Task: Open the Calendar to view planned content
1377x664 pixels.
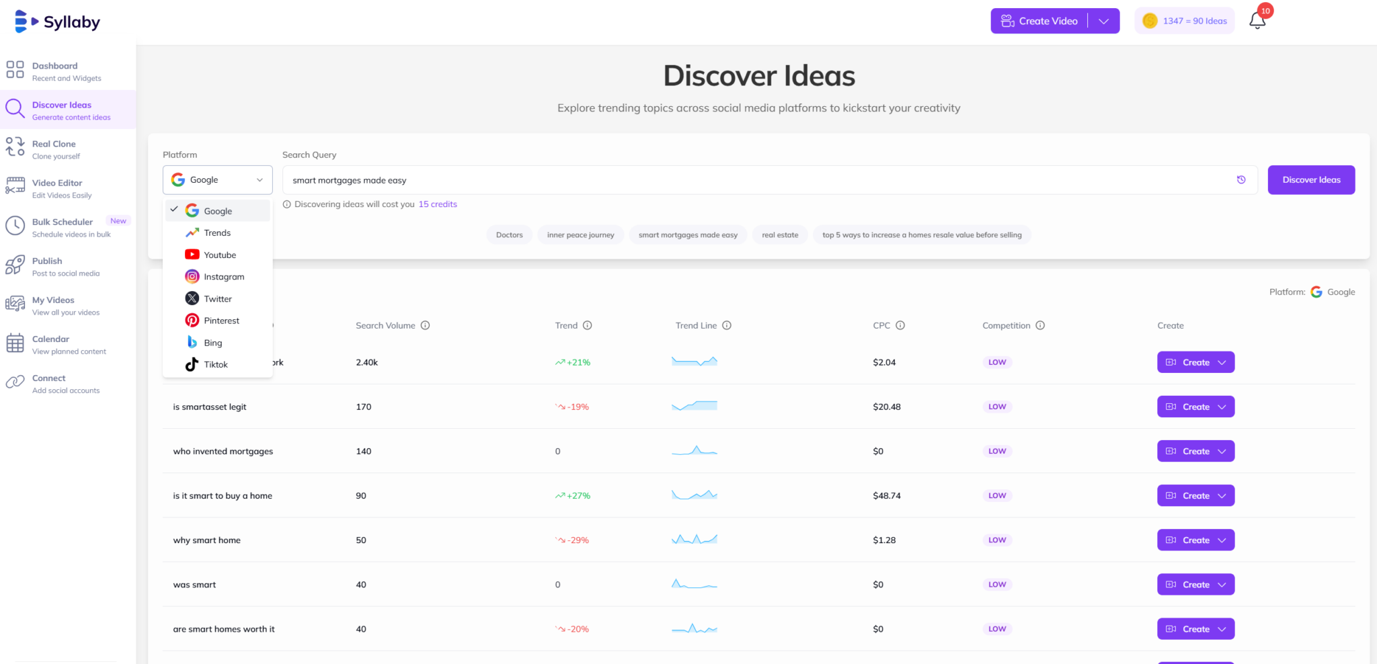Action: click(x=50, y=343)
